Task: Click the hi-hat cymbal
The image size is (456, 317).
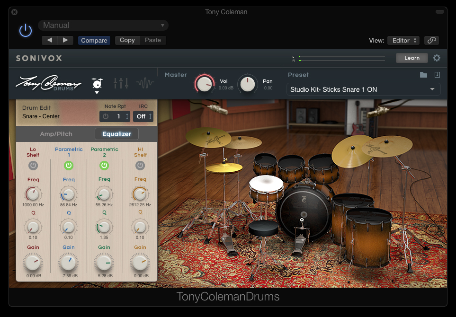Action: coord(224,168)
